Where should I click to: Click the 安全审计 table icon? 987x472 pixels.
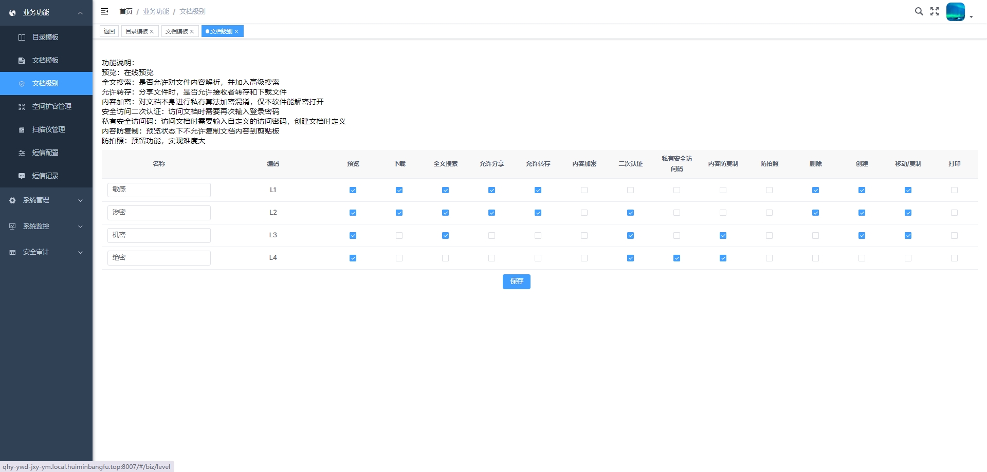click(x=12, y=252)
